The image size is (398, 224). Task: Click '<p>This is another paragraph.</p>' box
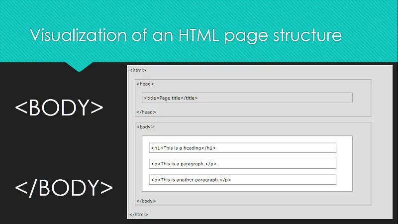(243, 180)
